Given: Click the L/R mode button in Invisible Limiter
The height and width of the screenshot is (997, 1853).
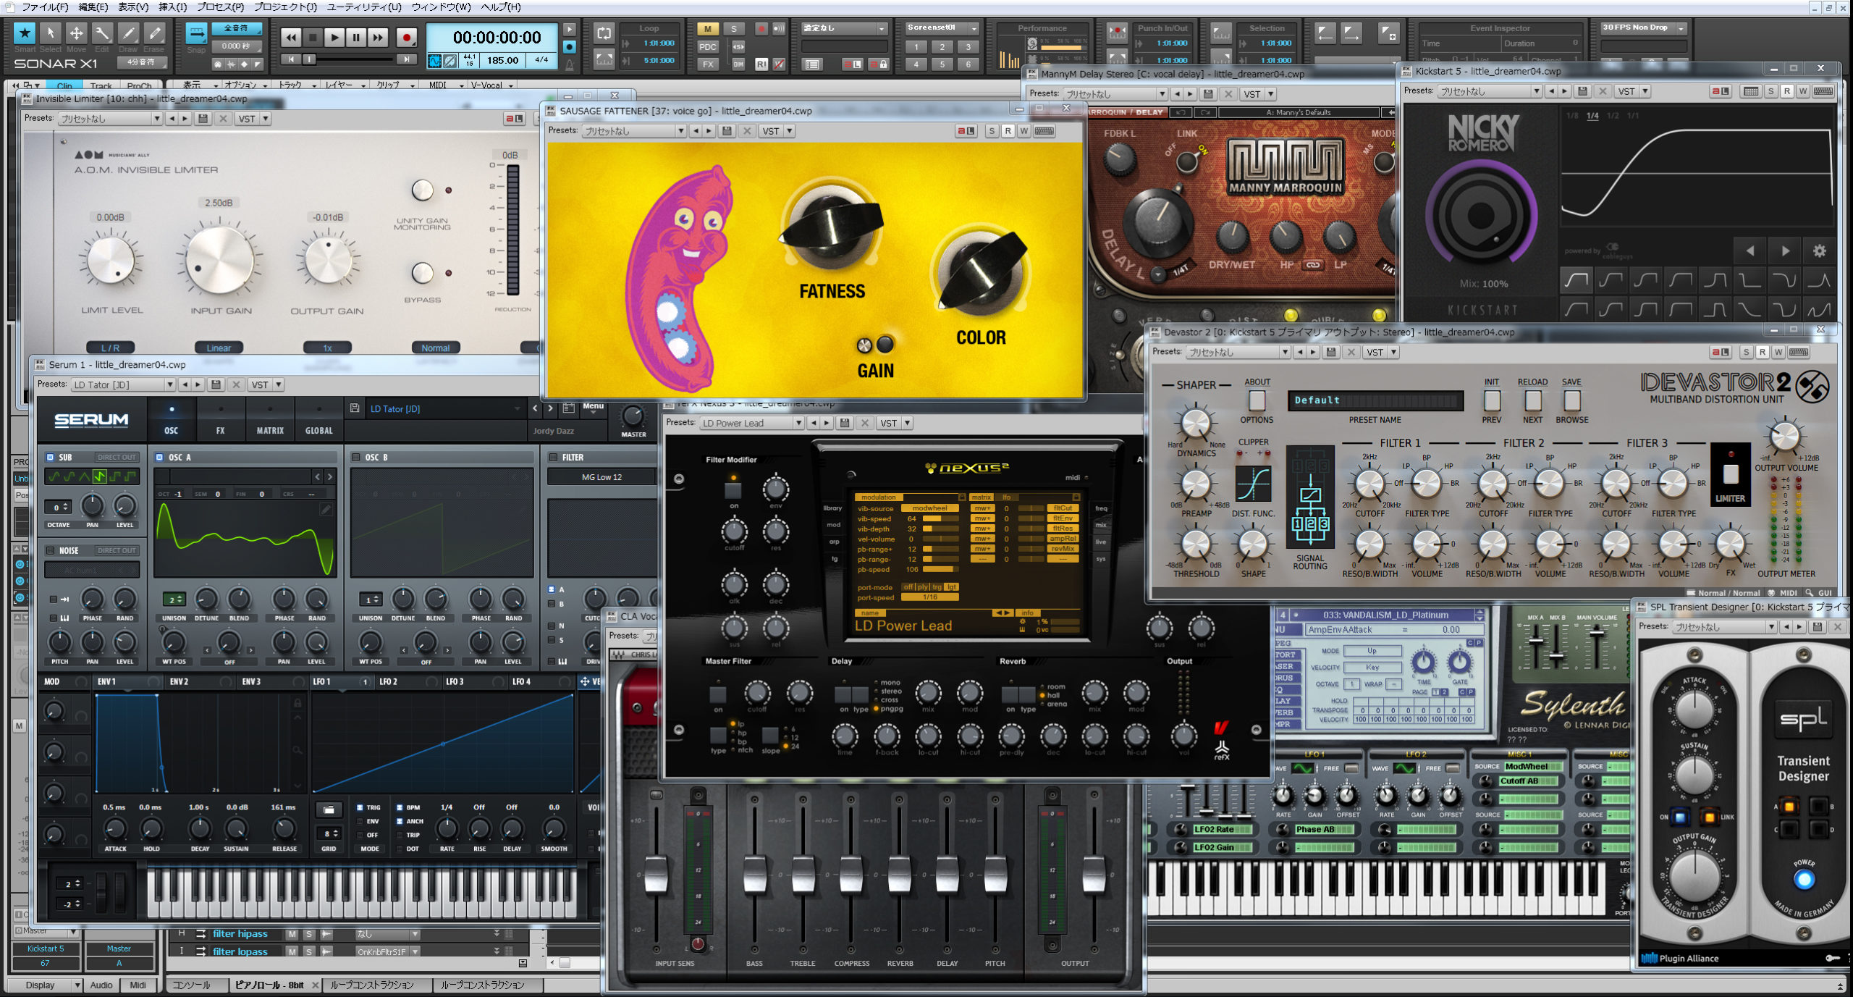Looking at the screenshot, I should pos(110,348).
